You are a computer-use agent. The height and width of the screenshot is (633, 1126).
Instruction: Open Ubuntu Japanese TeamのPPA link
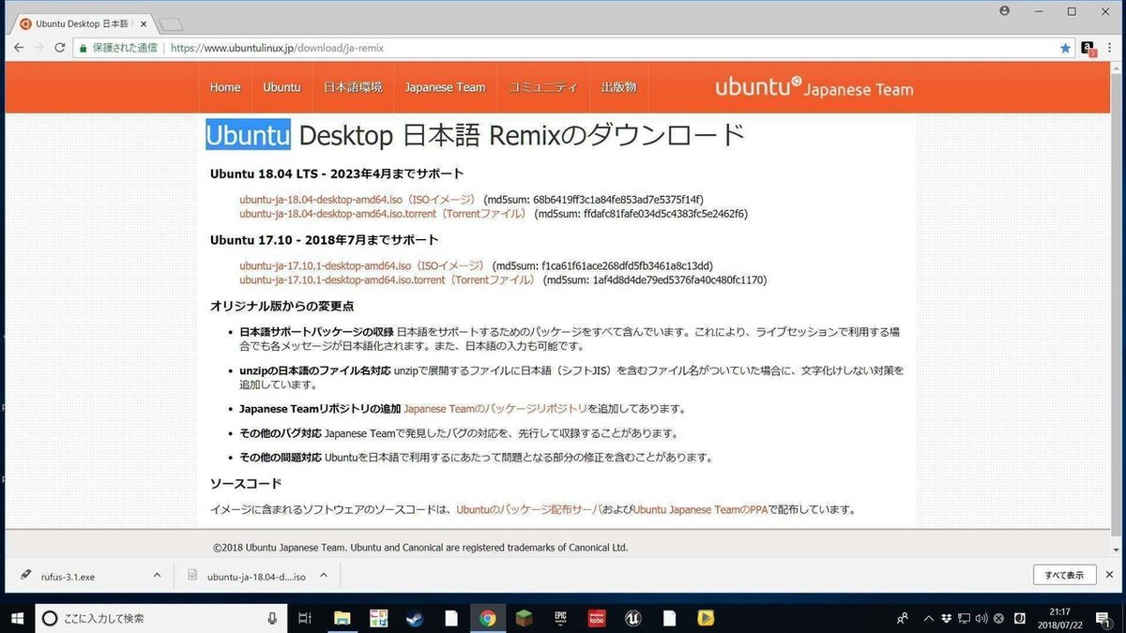point(700,510)
